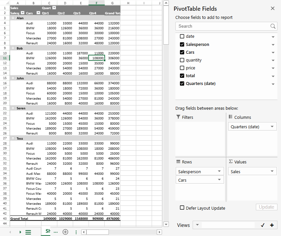The height and width of the screenshot is (236, 281).
Task: Open Salesperson dropdown in Rows area
Action: click(x=219, y=171)
